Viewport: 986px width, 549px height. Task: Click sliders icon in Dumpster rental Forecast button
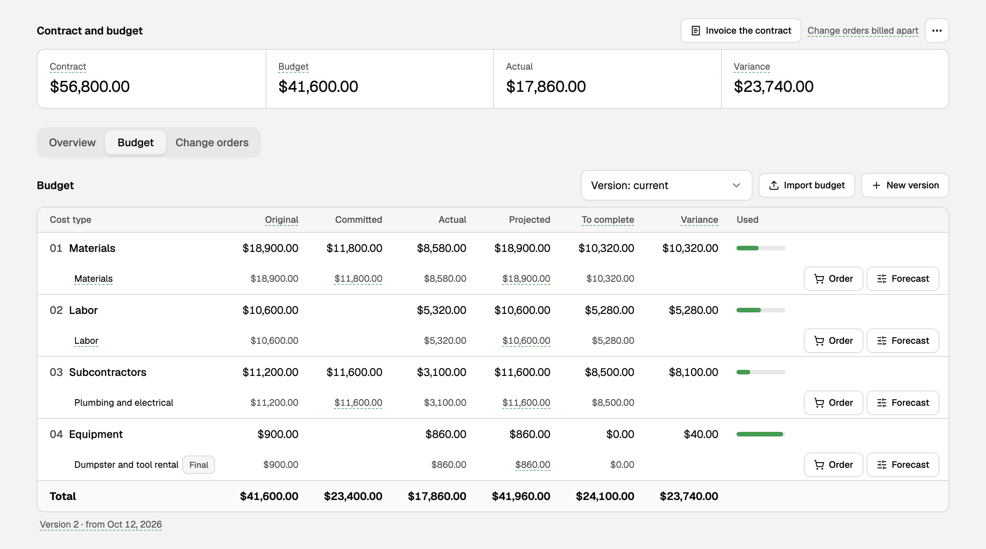[x=882, y=465]
